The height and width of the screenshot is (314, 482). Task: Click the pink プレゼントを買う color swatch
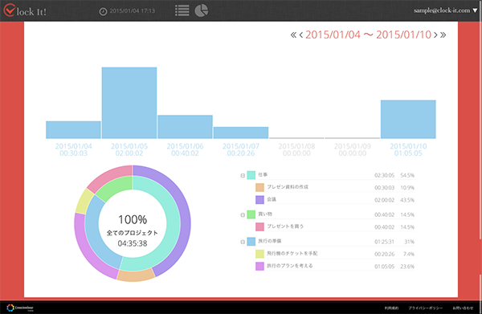point(259,226)
